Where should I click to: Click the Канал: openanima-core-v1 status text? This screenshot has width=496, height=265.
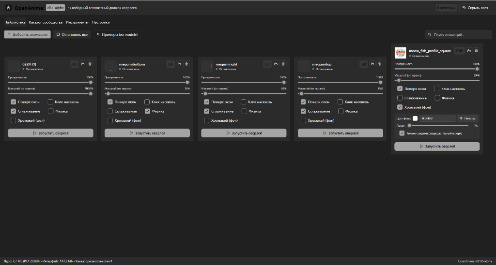[x=93, y=261]
